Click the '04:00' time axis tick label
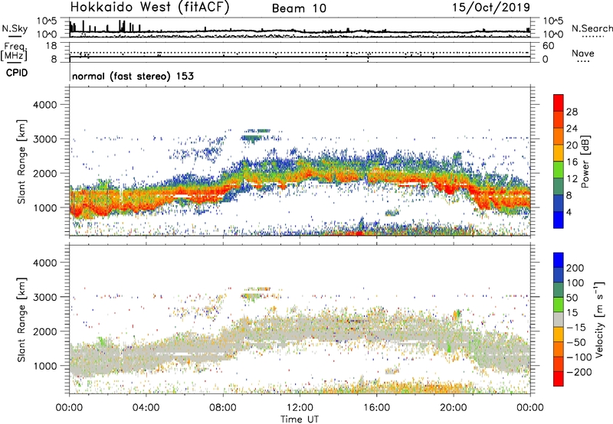This screenshot has width=613, height=424. pyautogui.click(x=146, y=408)
